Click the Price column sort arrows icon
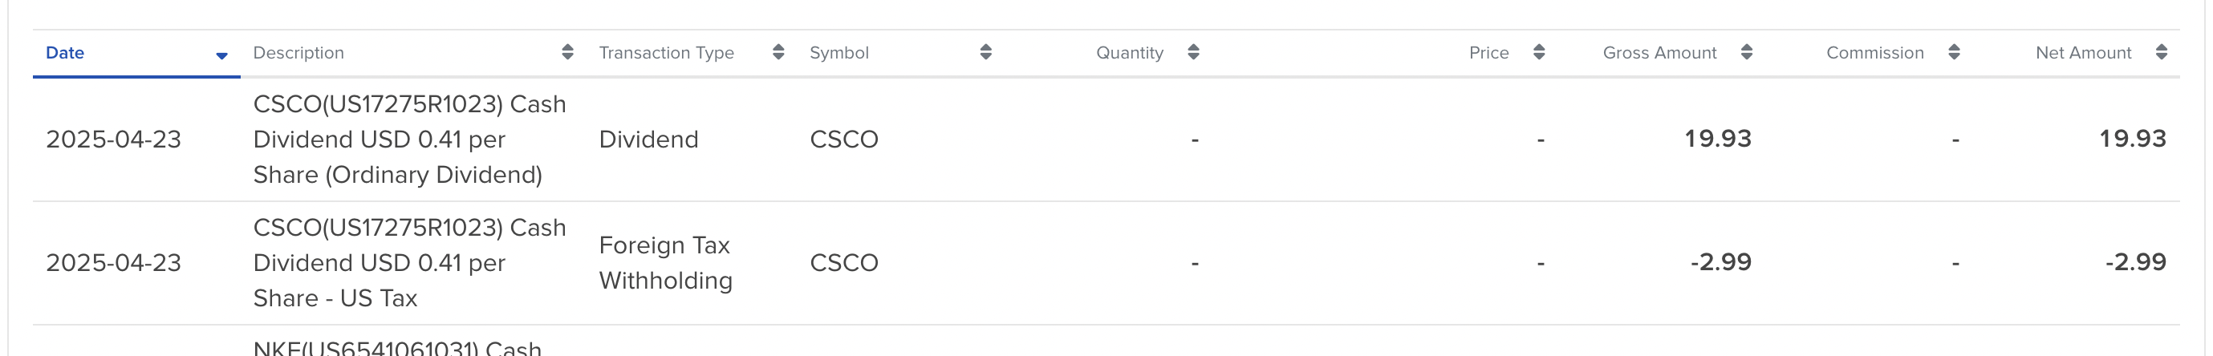This screenshot has width=2213, height=356. point(1539,52)
